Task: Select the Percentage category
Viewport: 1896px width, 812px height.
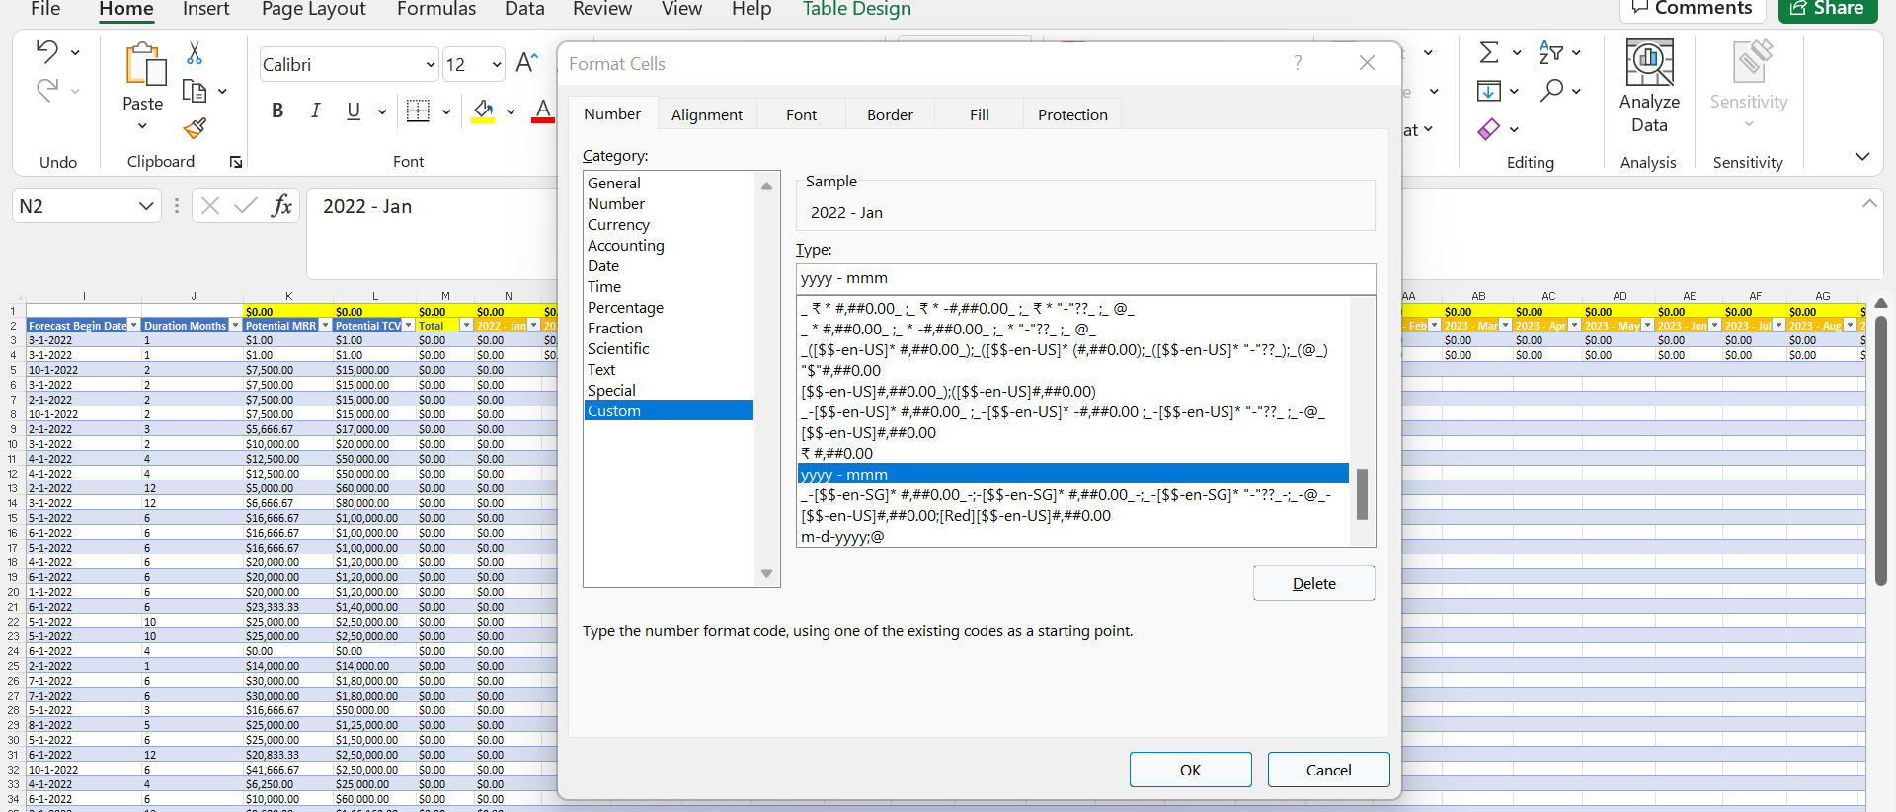Action: [x=625, y=308]
